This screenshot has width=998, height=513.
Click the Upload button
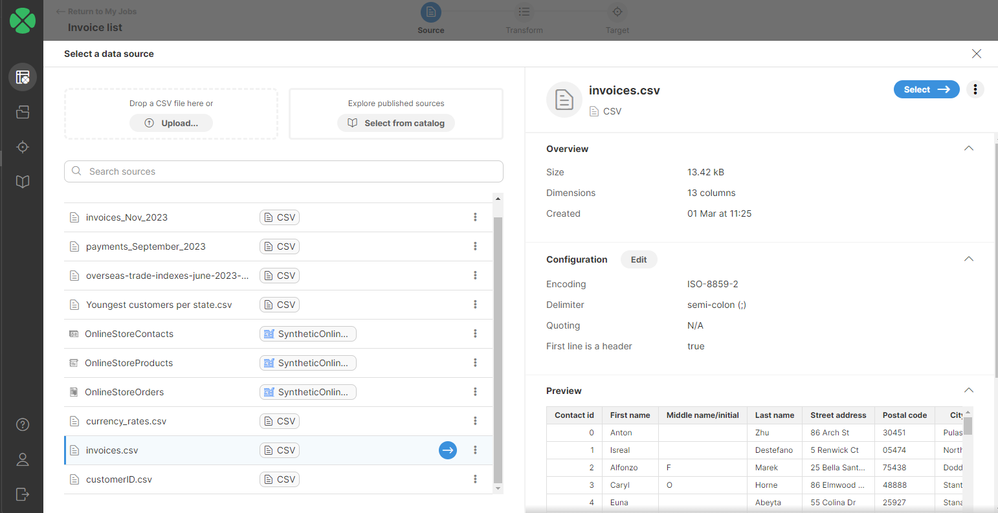[x=171, y=123]
